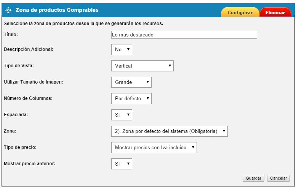Image resolution: width=296 pixels, height=188 pixels.
Task: Open Descripción Adicional dropdown
Action: click(122, 49)
